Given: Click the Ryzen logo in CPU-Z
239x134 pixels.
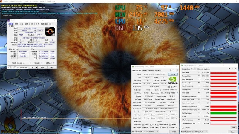Looking at the screenshot, I should click(x=50, y=32).
